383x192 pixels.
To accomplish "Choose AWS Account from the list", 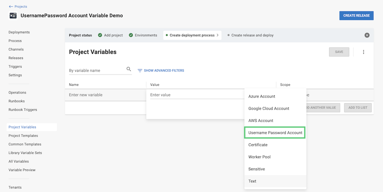I will pyautogui.click(x=275, y=121).
